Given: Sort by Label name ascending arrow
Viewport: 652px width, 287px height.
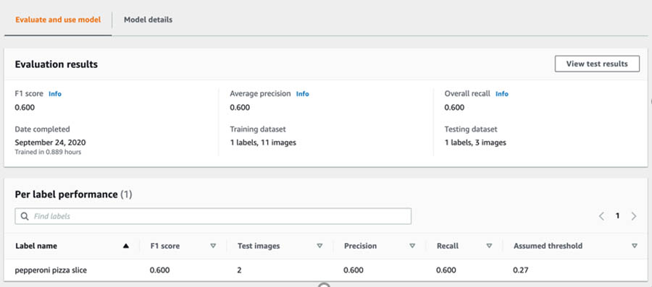Looking at the screenshot, I should pos(126,246).
